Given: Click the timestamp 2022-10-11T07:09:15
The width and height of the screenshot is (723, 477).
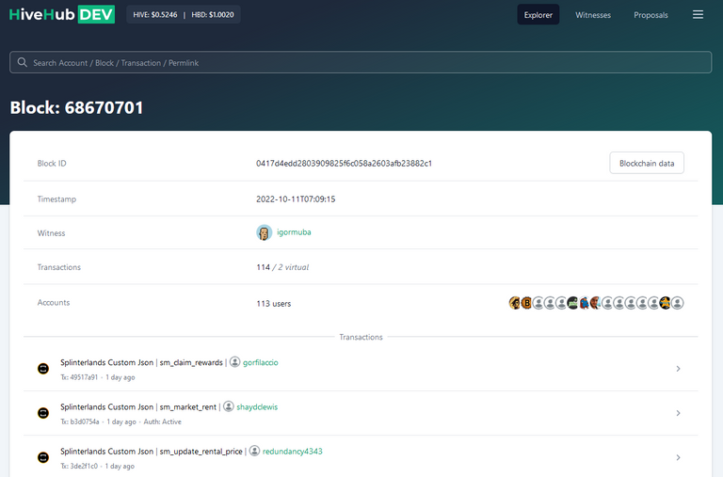Looking at the screenshot, I should pyautogui.click(x=296, y=199).
